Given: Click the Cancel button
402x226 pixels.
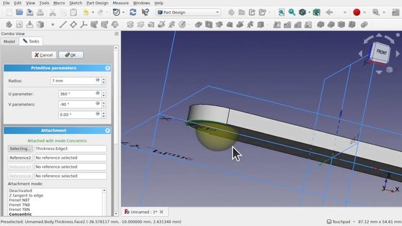Looking at the screenshot, I should pyautogui.click(x=44, y=55).
